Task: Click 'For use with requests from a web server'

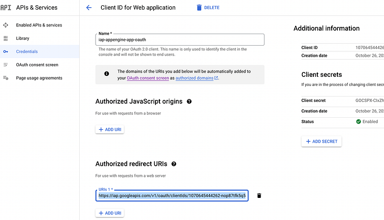Action: (131, 176)
